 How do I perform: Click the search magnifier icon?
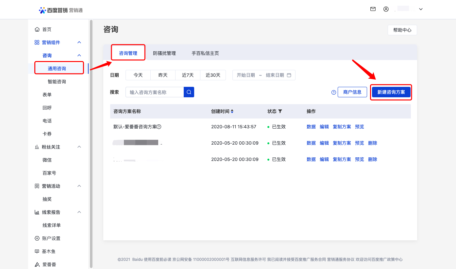tap(189, 92)
